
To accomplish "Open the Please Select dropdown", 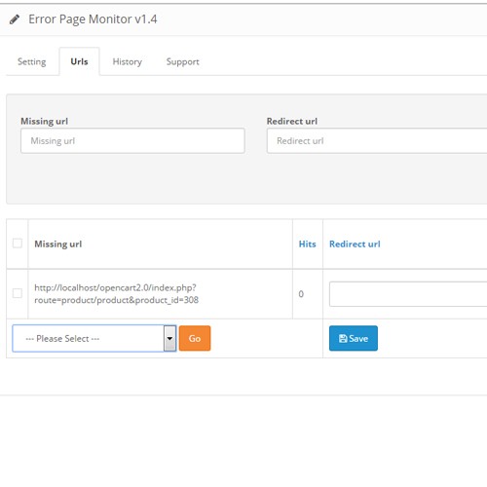I will [x=94, y=338].
